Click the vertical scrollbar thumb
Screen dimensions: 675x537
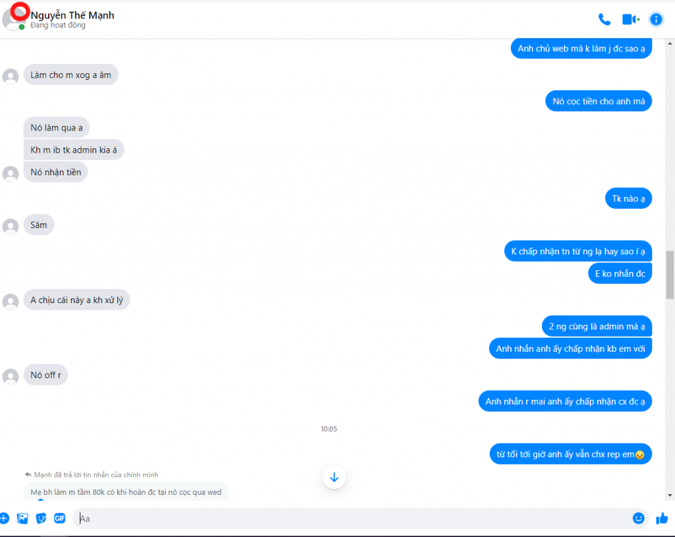(670, 275)
